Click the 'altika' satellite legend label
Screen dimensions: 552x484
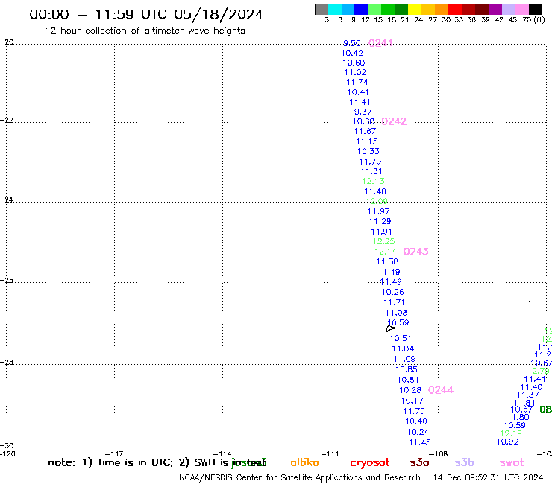click(x=304, y=462)
